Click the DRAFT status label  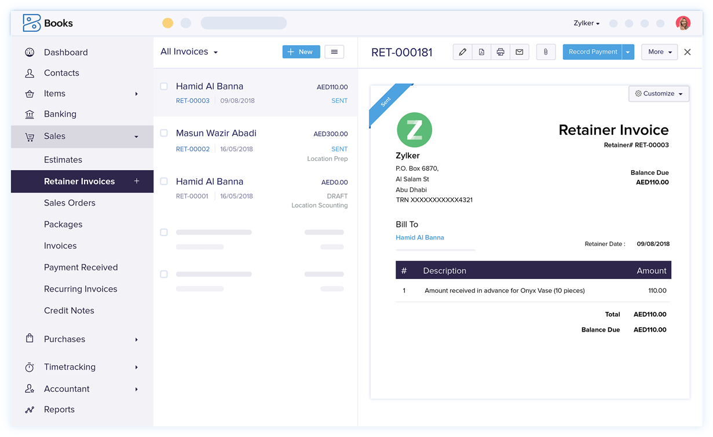click(x=338, y=196)
